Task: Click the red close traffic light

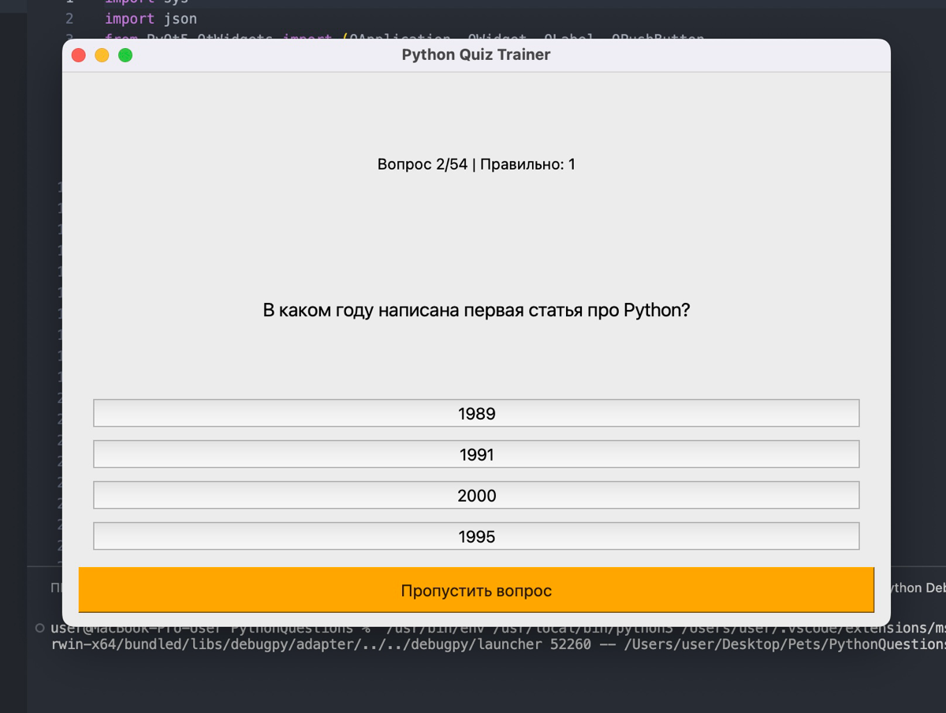Action: [79, 57]
